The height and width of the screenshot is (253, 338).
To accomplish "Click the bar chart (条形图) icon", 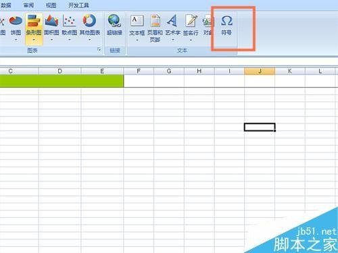I will 34,21.
